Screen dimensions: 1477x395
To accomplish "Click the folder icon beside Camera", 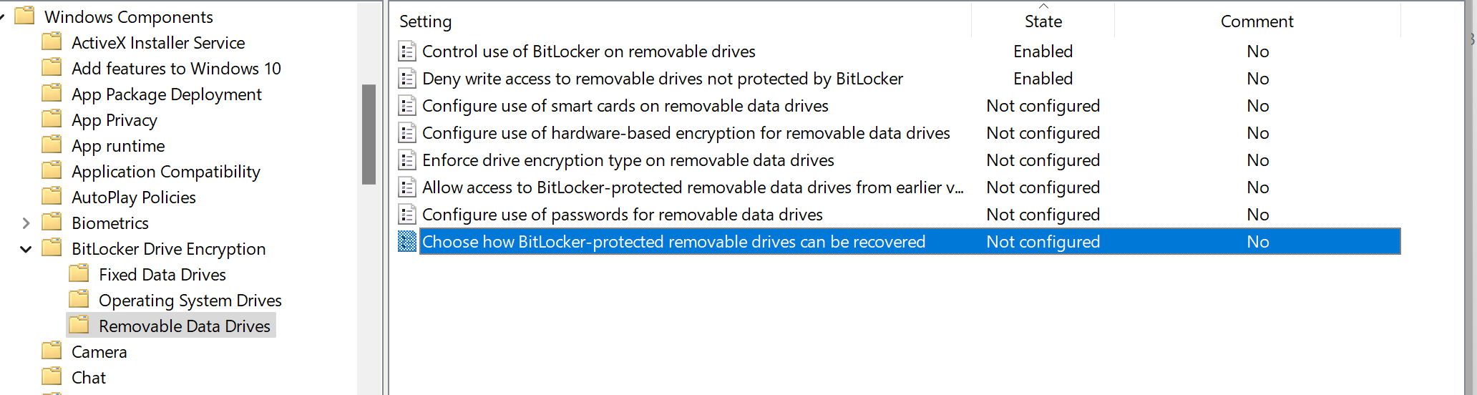I will tap(52, 351).
